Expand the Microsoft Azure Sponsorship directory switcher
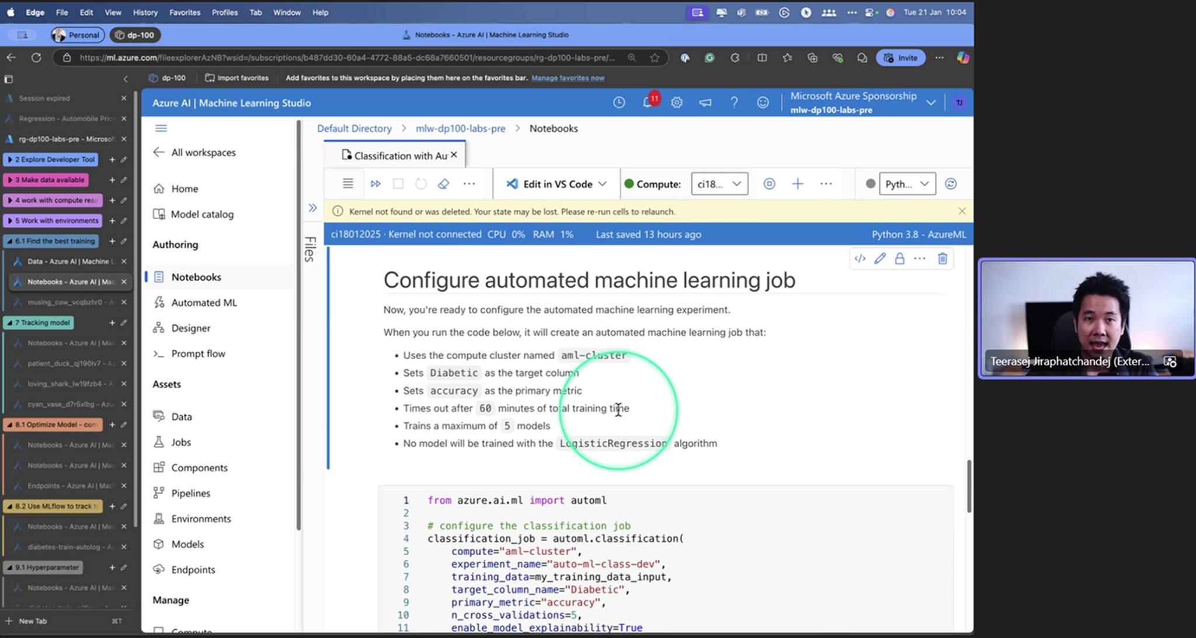The height and width of the screenshot is (638, 1196). (931, 103)
